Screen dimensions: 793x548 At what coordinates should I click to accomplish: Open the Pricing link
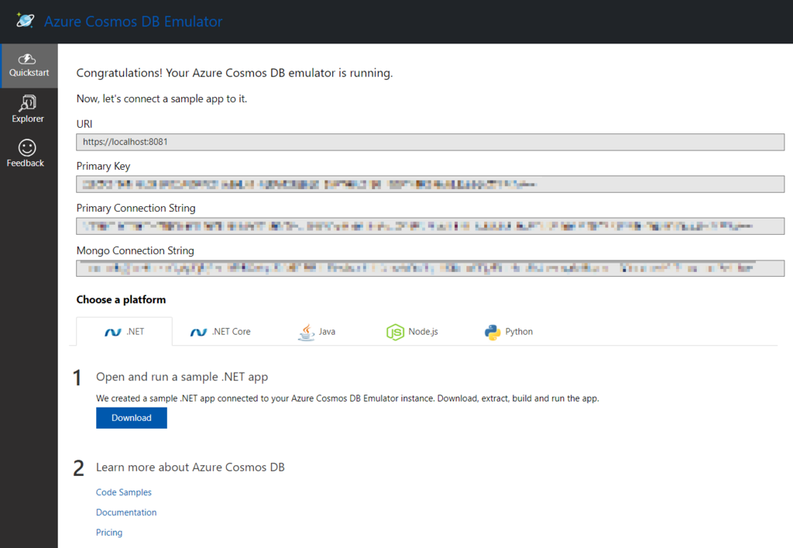pos(109,532)
